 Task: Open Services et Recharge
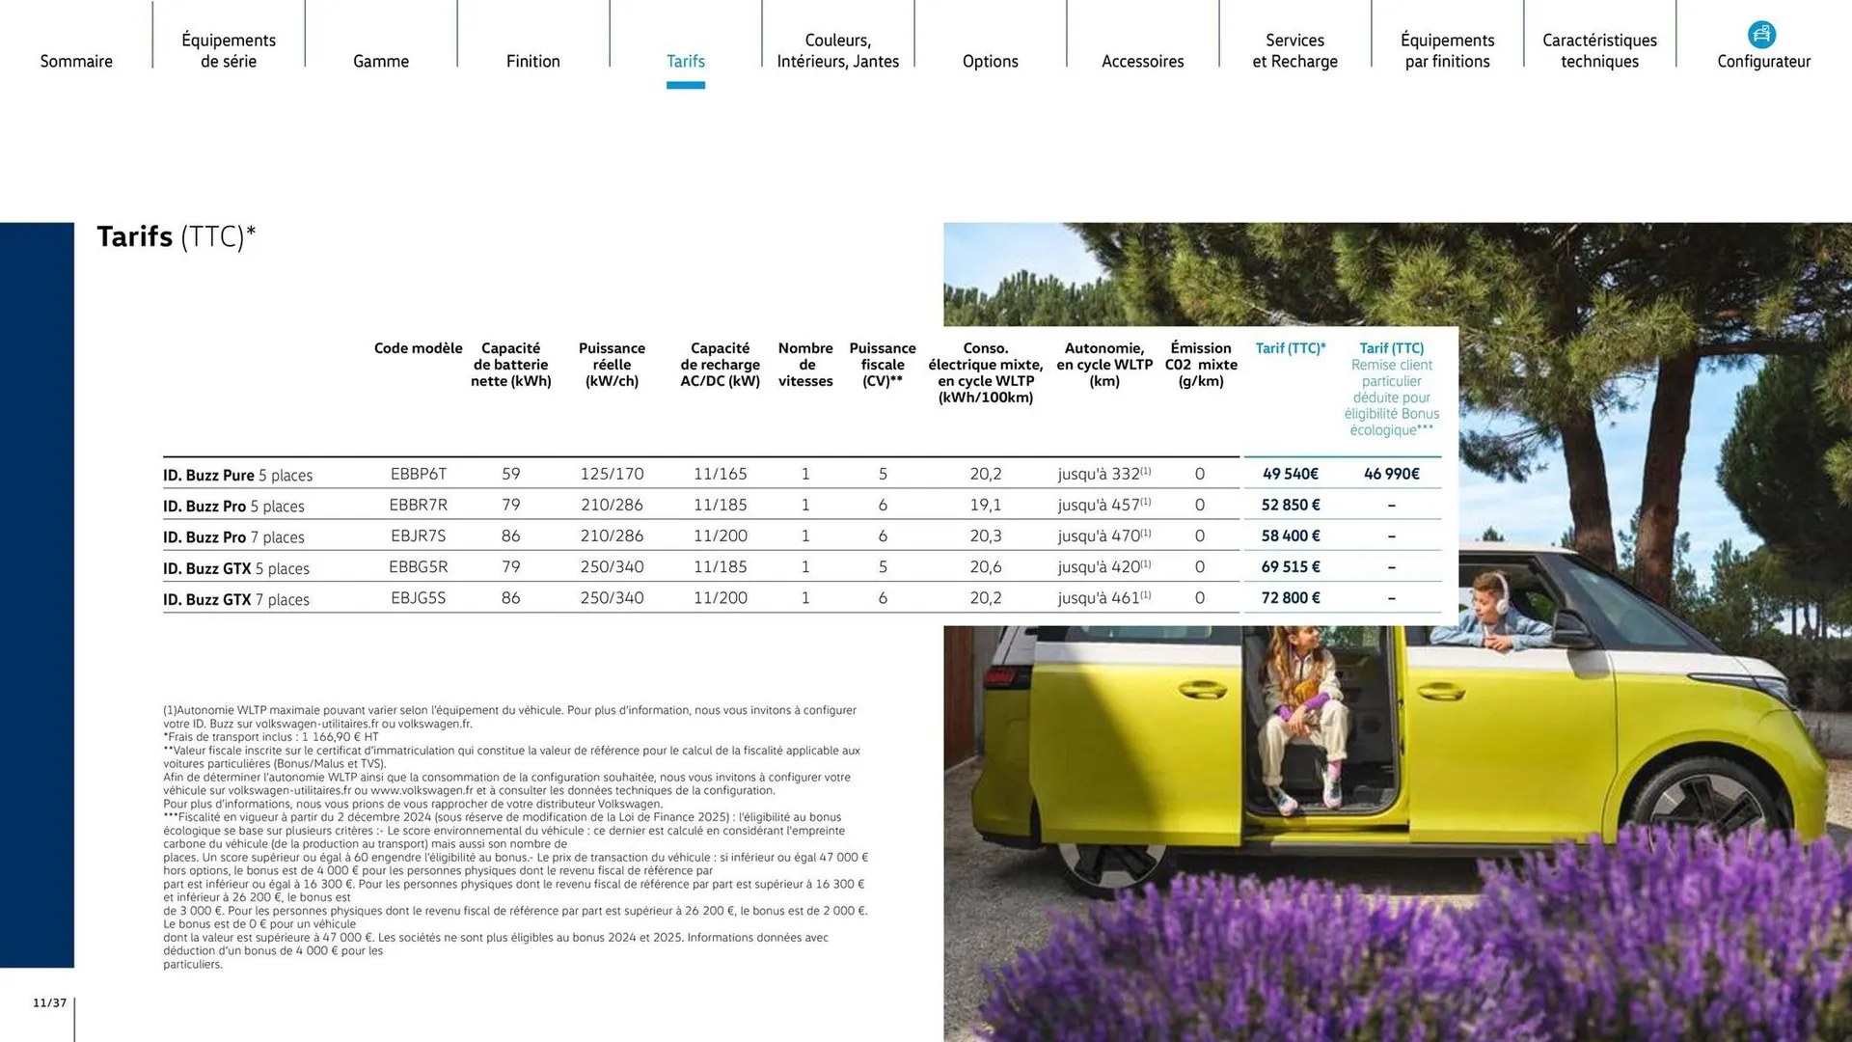[1294, 50]
